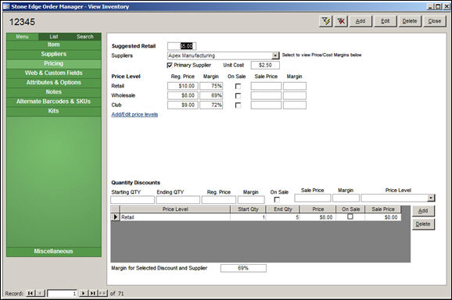Click the Starting QTY input field
452x300 pixels.
133,199
